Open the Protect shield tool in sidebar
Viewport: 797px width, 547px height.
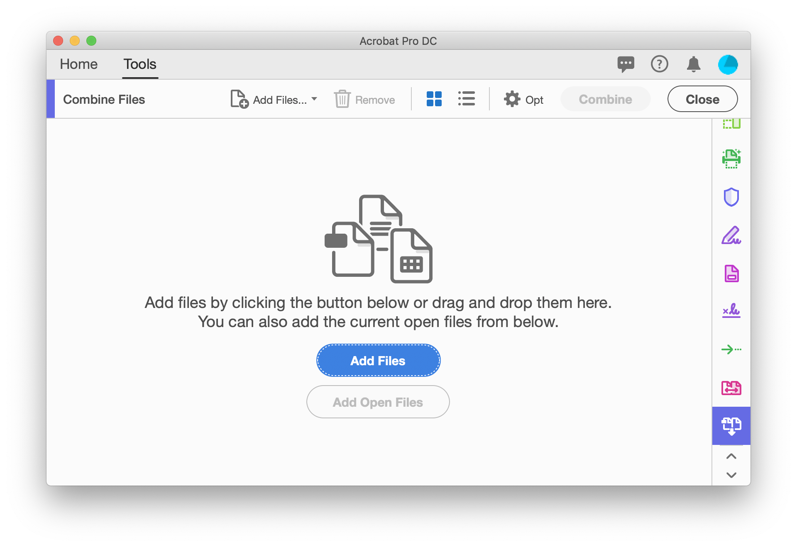pos(731,197)
